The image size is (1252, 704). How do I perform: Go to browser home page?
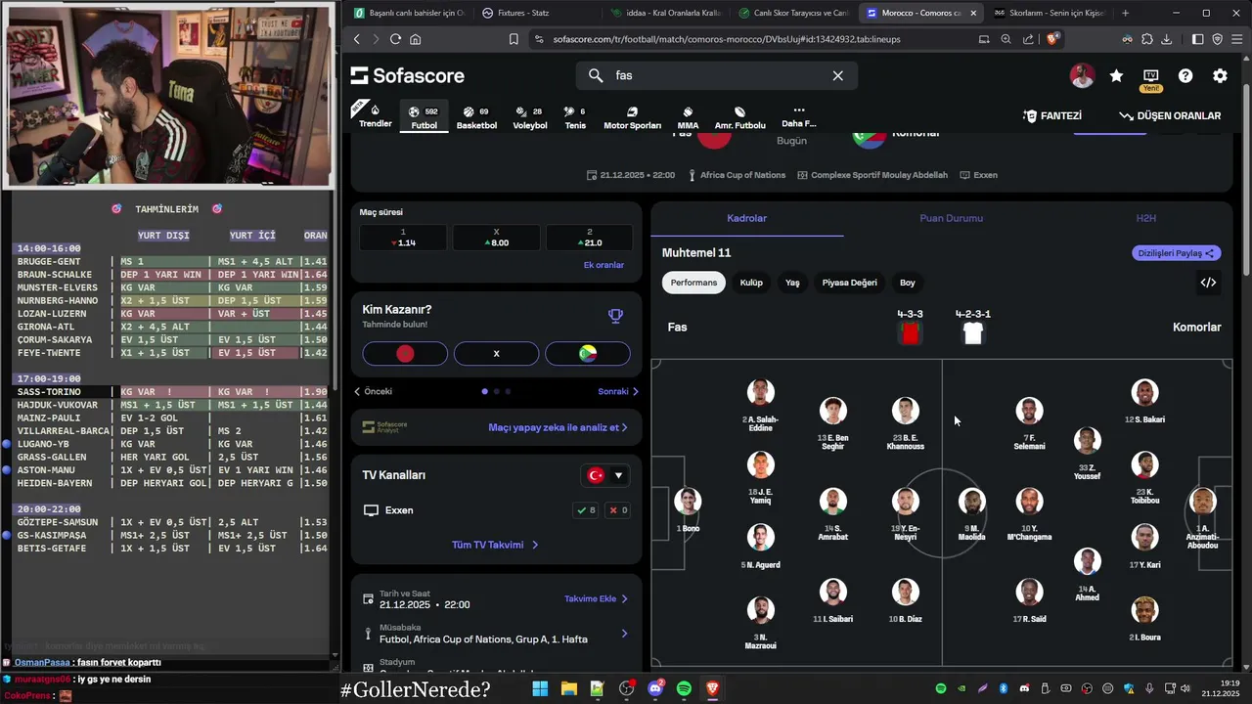pyautogui.click(x=416, y=39)
